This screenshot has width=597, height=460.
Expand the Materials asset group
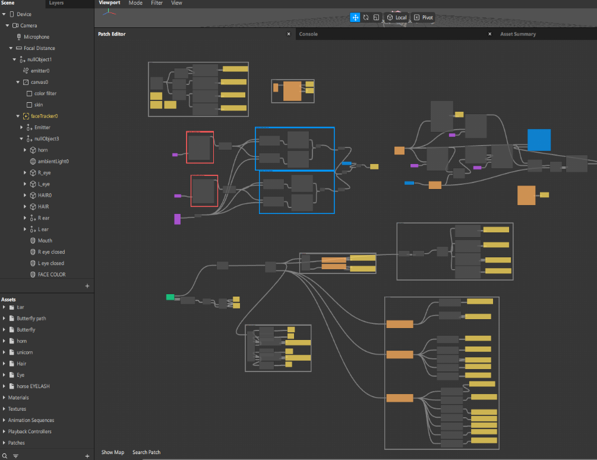[x=4, y=398]
